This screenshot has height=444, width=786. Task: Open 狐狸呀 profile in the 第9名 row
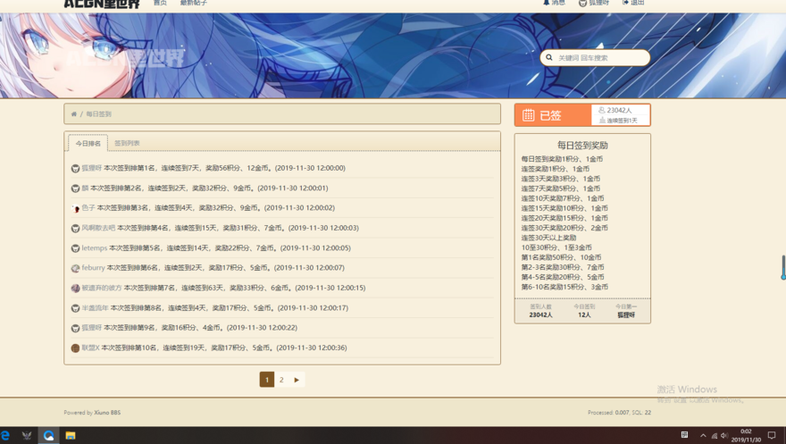point(92,328)
